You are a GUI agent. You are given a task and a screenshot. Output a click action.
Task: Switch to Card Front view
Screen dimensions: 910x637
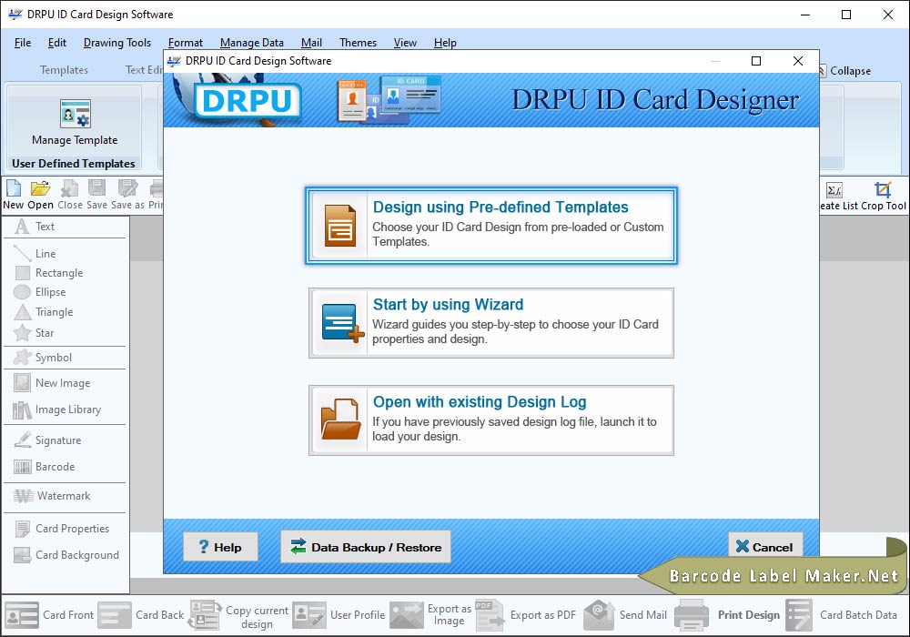[x=49, y=615]
